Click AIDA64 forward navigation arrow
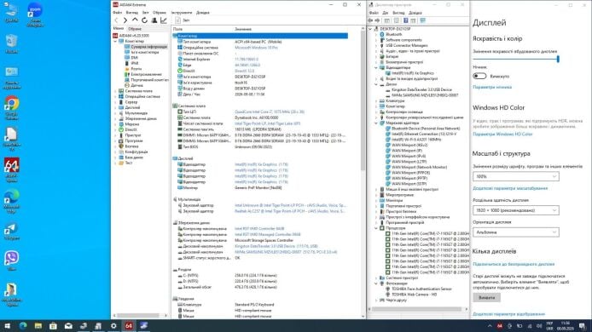This screenshot has height=332, width=592. [x=125, y=20]
